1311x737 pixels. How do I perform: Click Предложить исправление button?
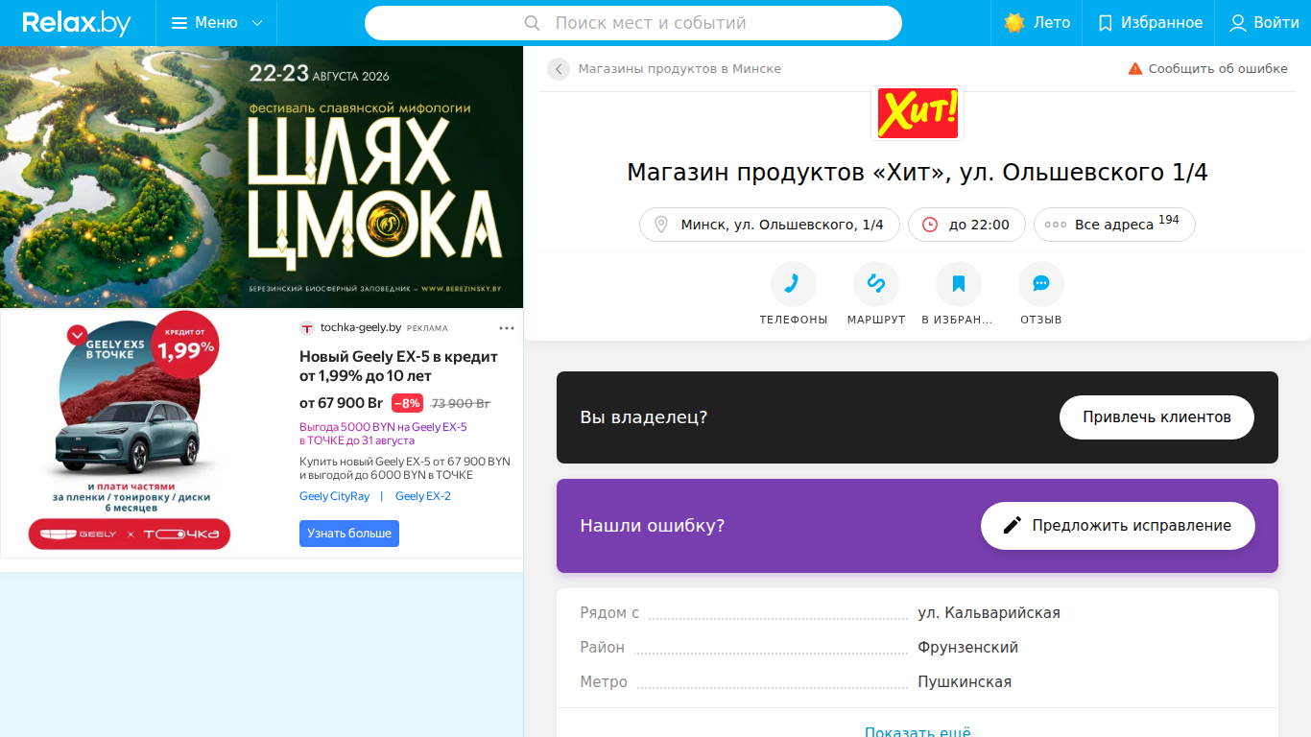(1118, 526)
